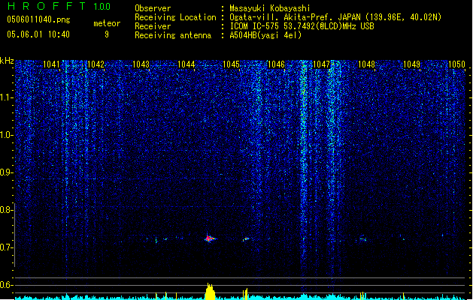Click the 'Receiving Location' label

(x=175, y=17)
